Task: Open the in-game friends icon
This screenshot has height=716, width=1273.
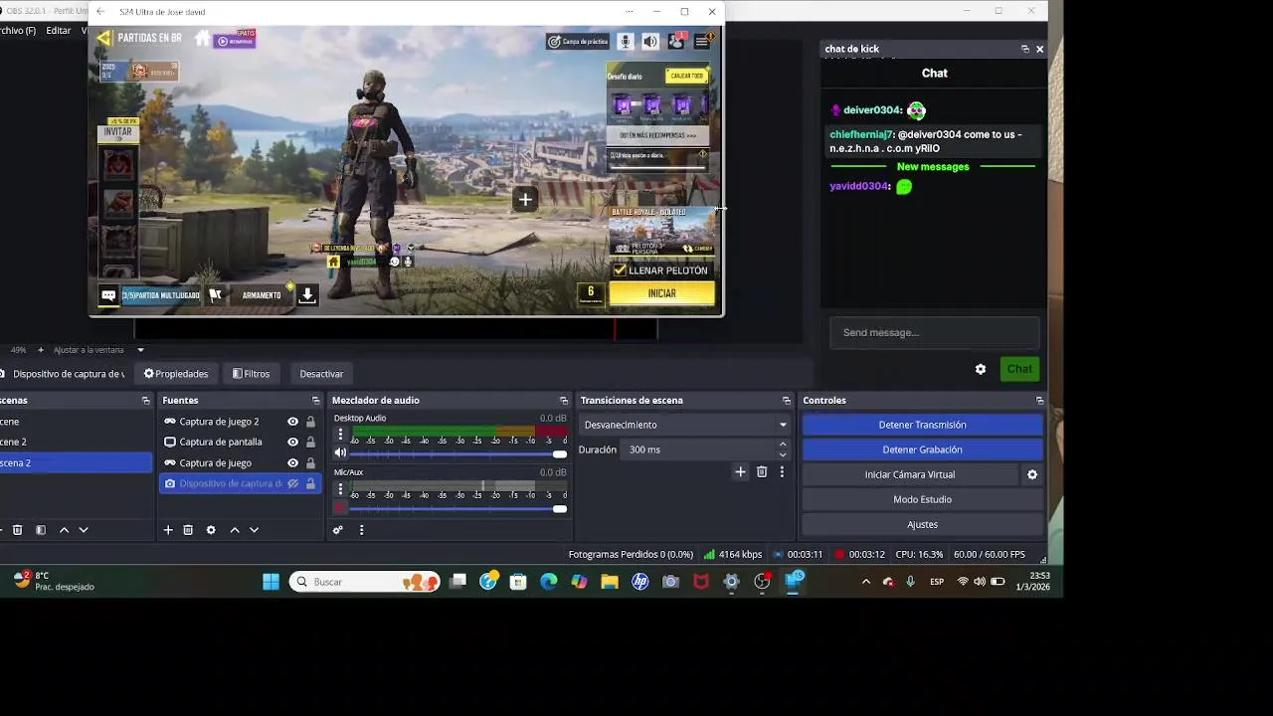Action: tap(676, 41)
